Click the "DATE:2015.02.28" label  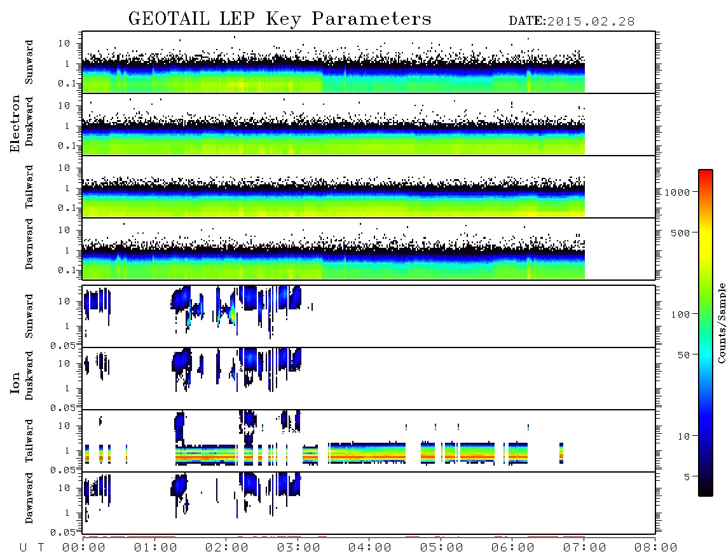pos(572,22)
